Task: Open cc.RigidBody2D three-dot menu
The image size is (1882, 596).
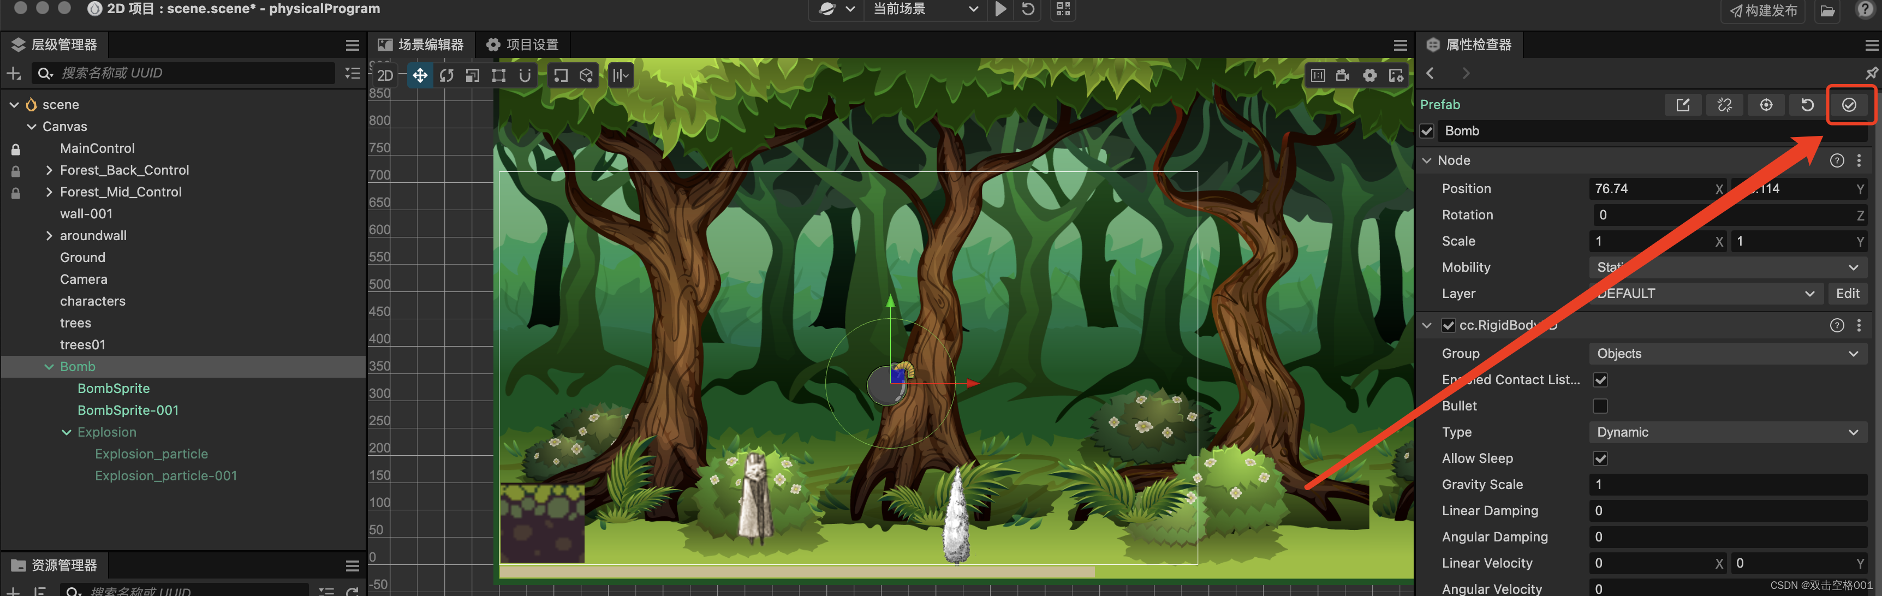Action: click(1860, 326)
